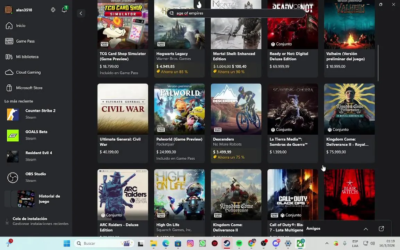400x250 pixels.
Task: Open File Explorer from taskbar
Action: (x=153, y=243)
